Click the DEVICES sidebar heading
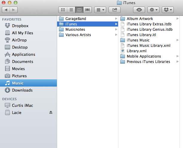Image resolution: width=183 pixels, height=148 pixels. click(9, 99)
